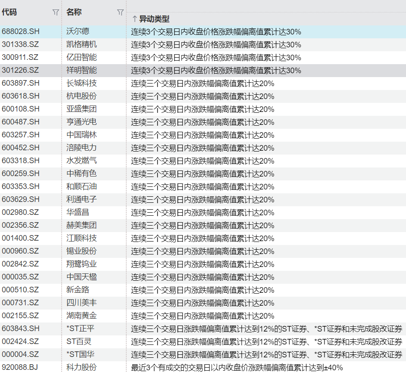Click the 华盛昌 stock name
Screen dimensions: 406x372
78,212
